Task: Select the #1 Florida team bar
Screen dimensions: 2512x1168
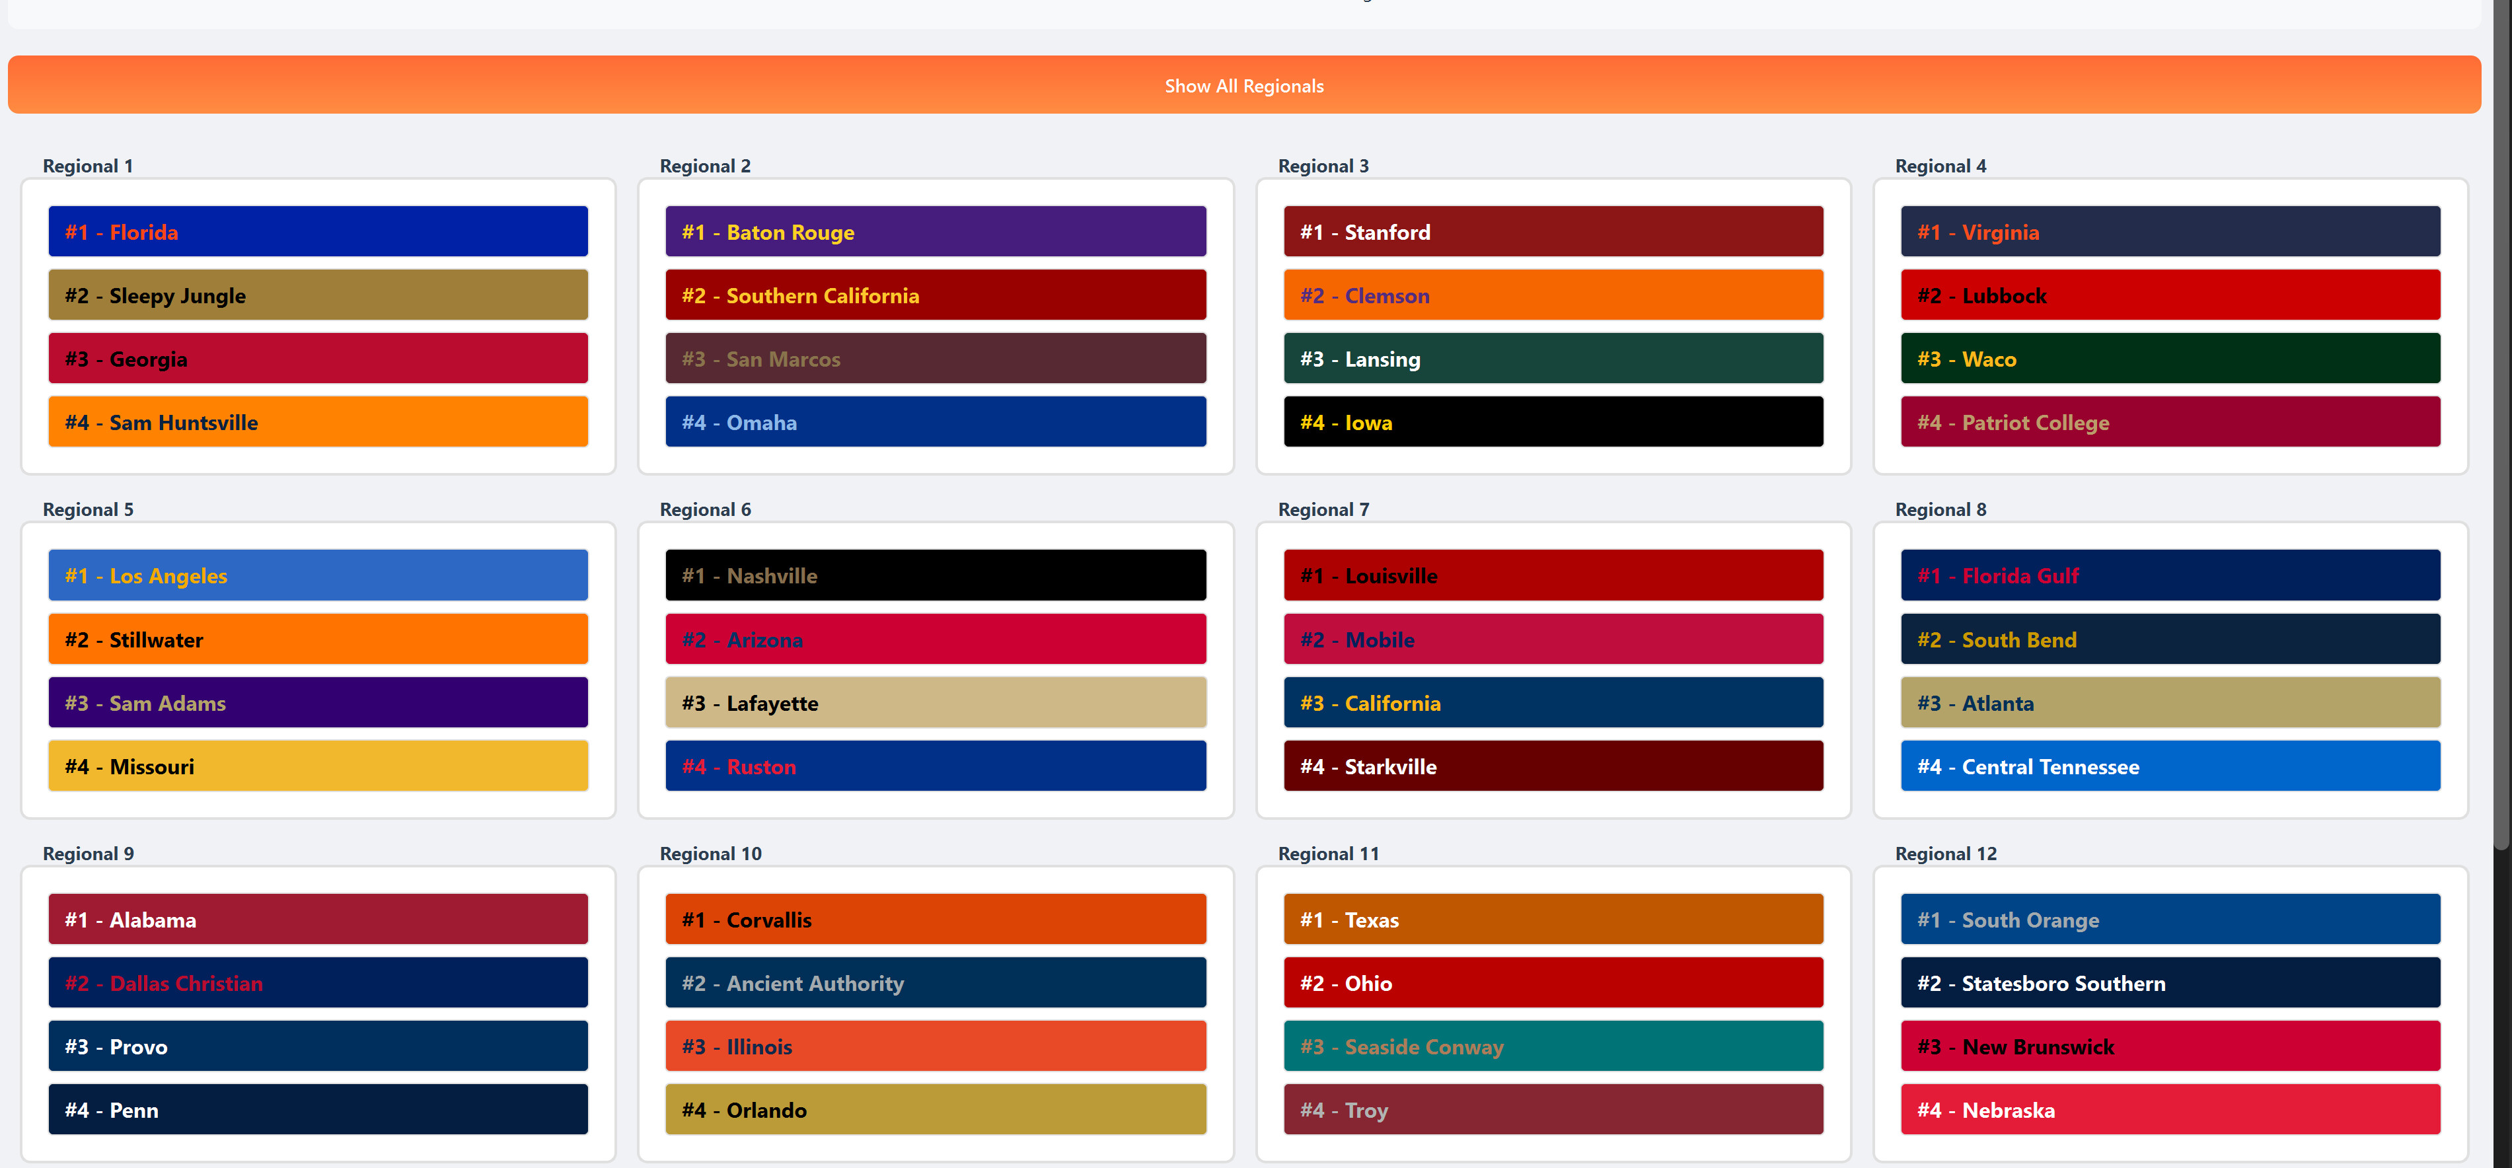Action: pos(318,232)
